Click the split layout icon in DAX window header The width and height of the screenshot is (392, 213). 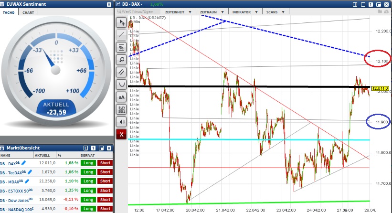(x=355, y=4)
